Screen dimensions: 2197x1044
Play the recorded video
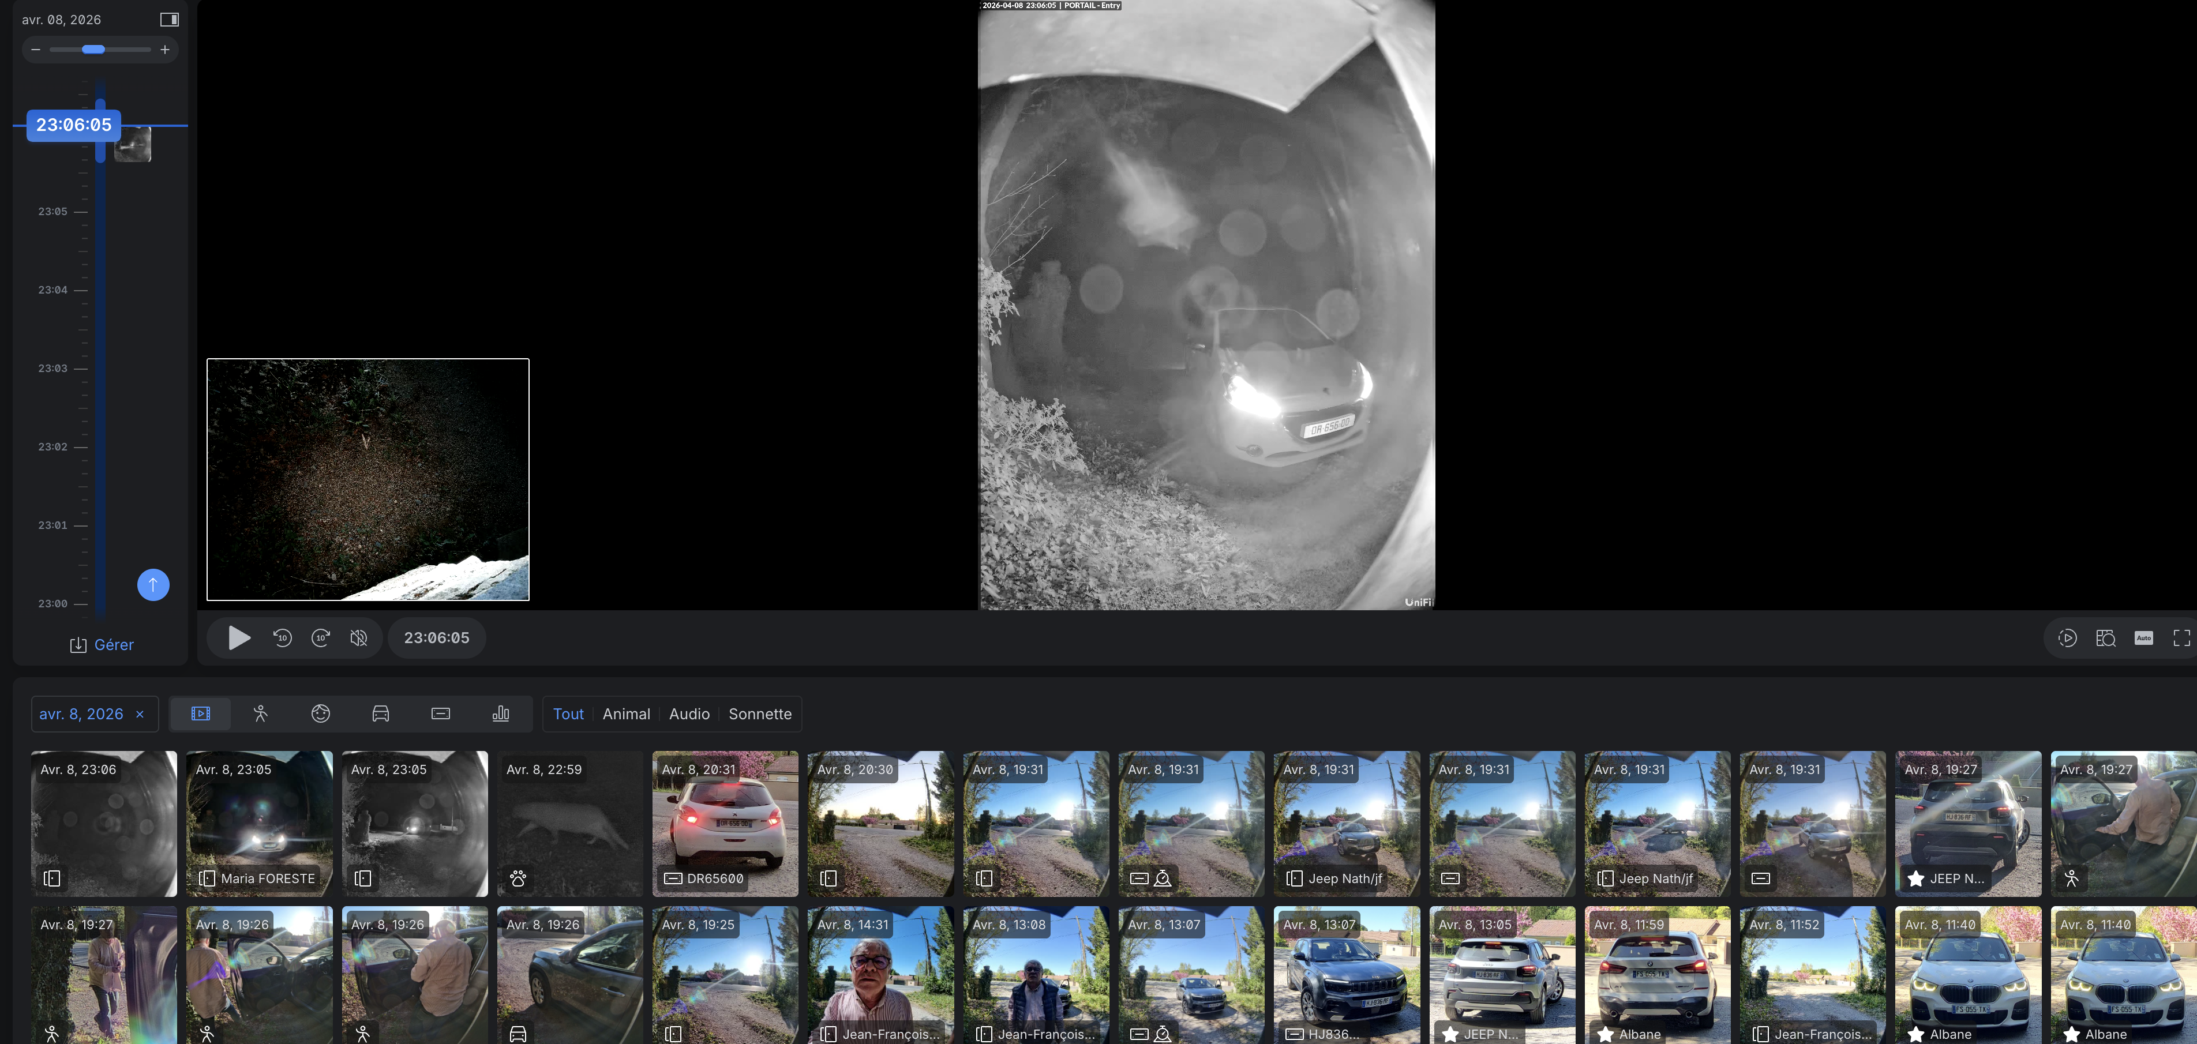239,638
